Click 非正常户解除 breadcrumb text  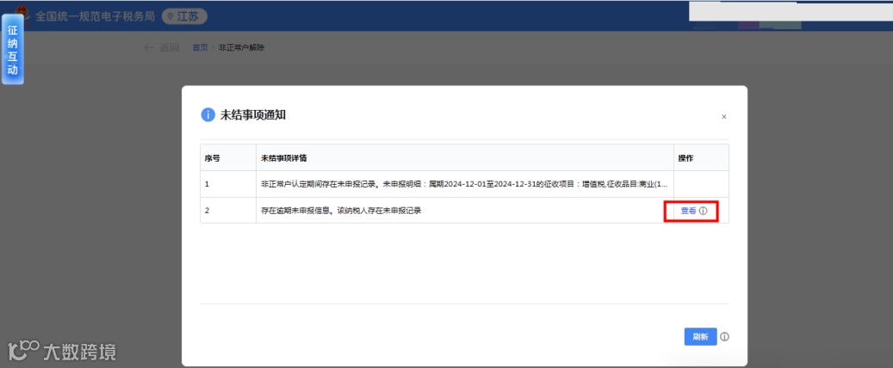point(241,48)
